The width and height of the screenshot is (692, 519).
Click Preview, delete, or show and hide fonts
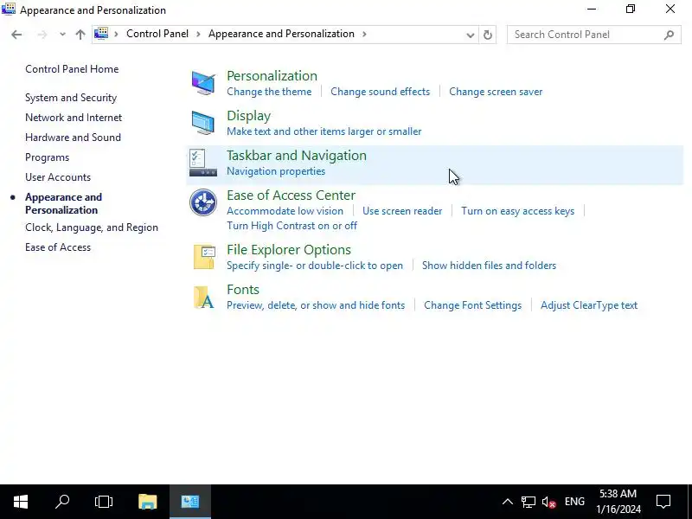pos(316,305)
